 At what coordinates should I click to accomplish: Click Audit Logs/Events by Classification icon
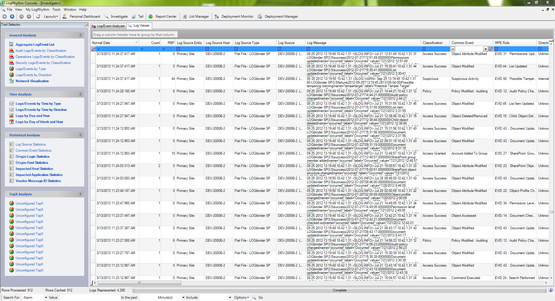point(11,50)
